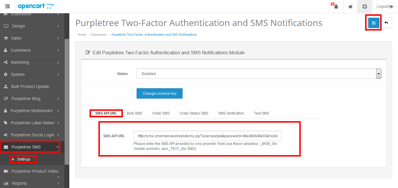Open the Purpletree Label Maker menu item
The image size is (398, 188).
[x=32, y=123]
